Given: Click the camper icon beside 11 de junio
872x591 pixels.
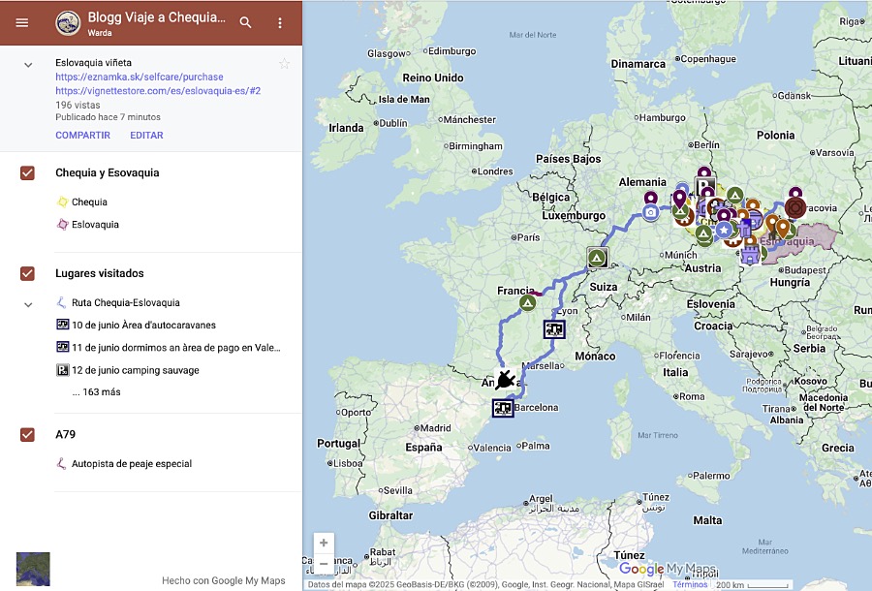Looking at the screenshot, I should tap(62, 347).
